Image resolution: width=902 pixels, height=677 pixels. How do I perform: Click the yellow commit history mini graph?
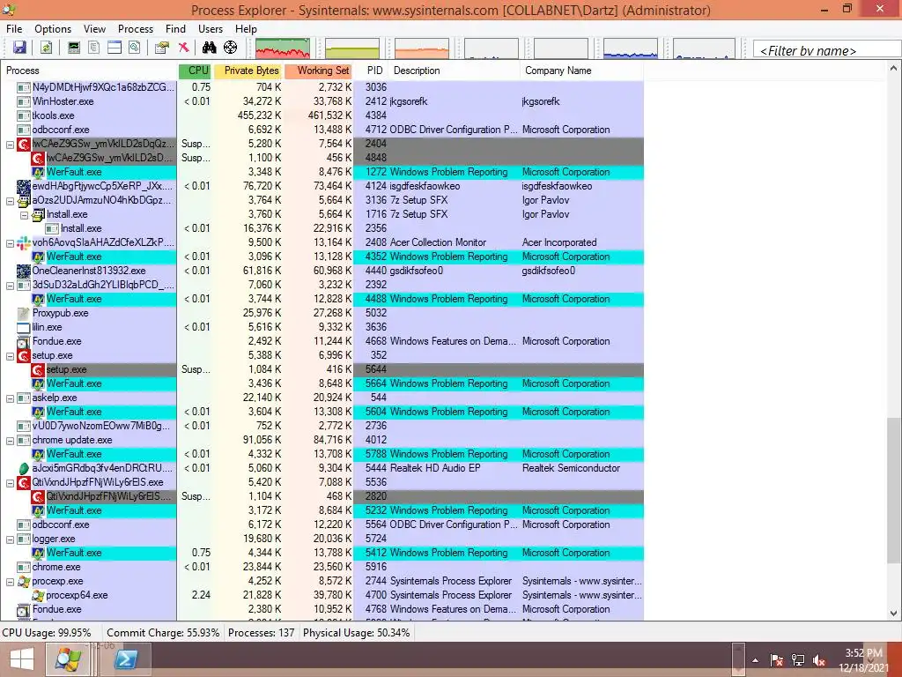[x=352, y=48]
